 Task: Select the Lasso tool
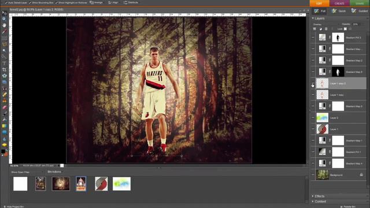pos(4,44)
